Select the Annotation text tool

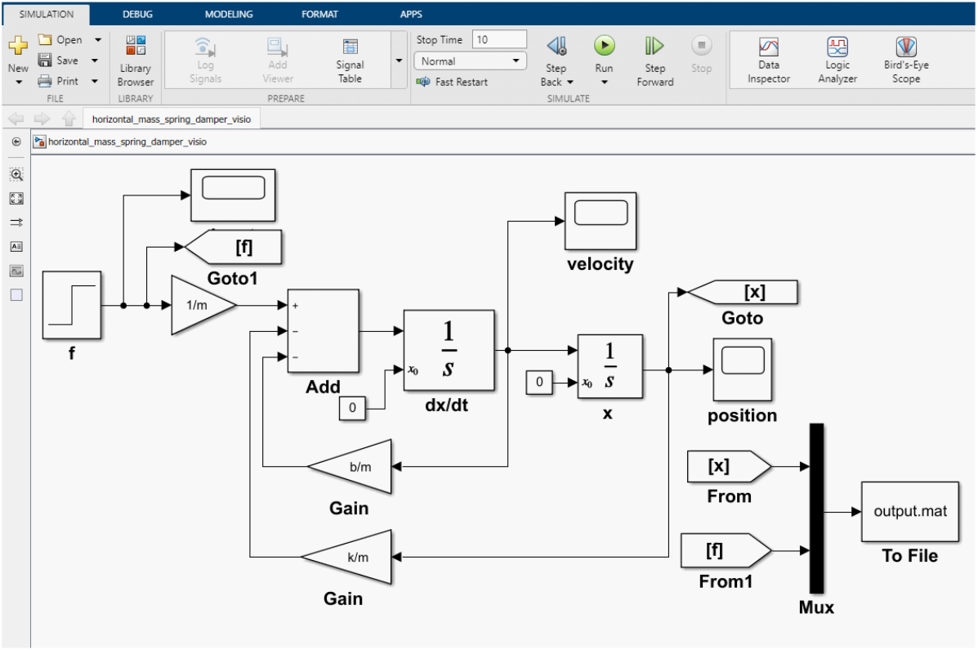[x=16, y=247]
